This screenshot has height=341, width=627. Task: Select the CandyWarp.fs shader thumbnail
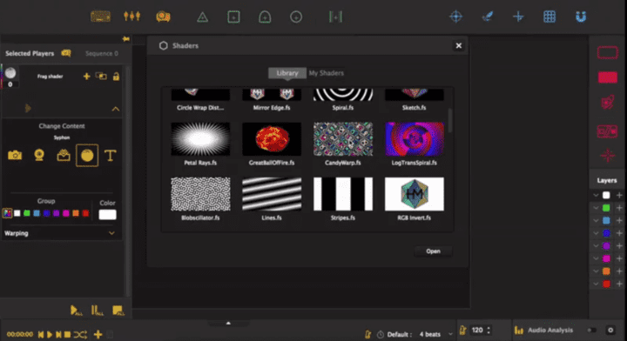point(343,139)
